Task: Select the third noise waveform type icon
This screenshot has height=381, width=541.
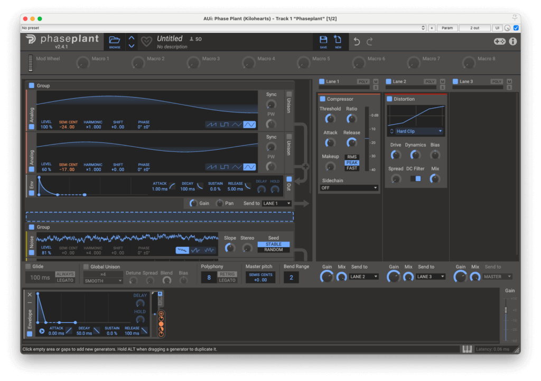Action: (209, 250)
